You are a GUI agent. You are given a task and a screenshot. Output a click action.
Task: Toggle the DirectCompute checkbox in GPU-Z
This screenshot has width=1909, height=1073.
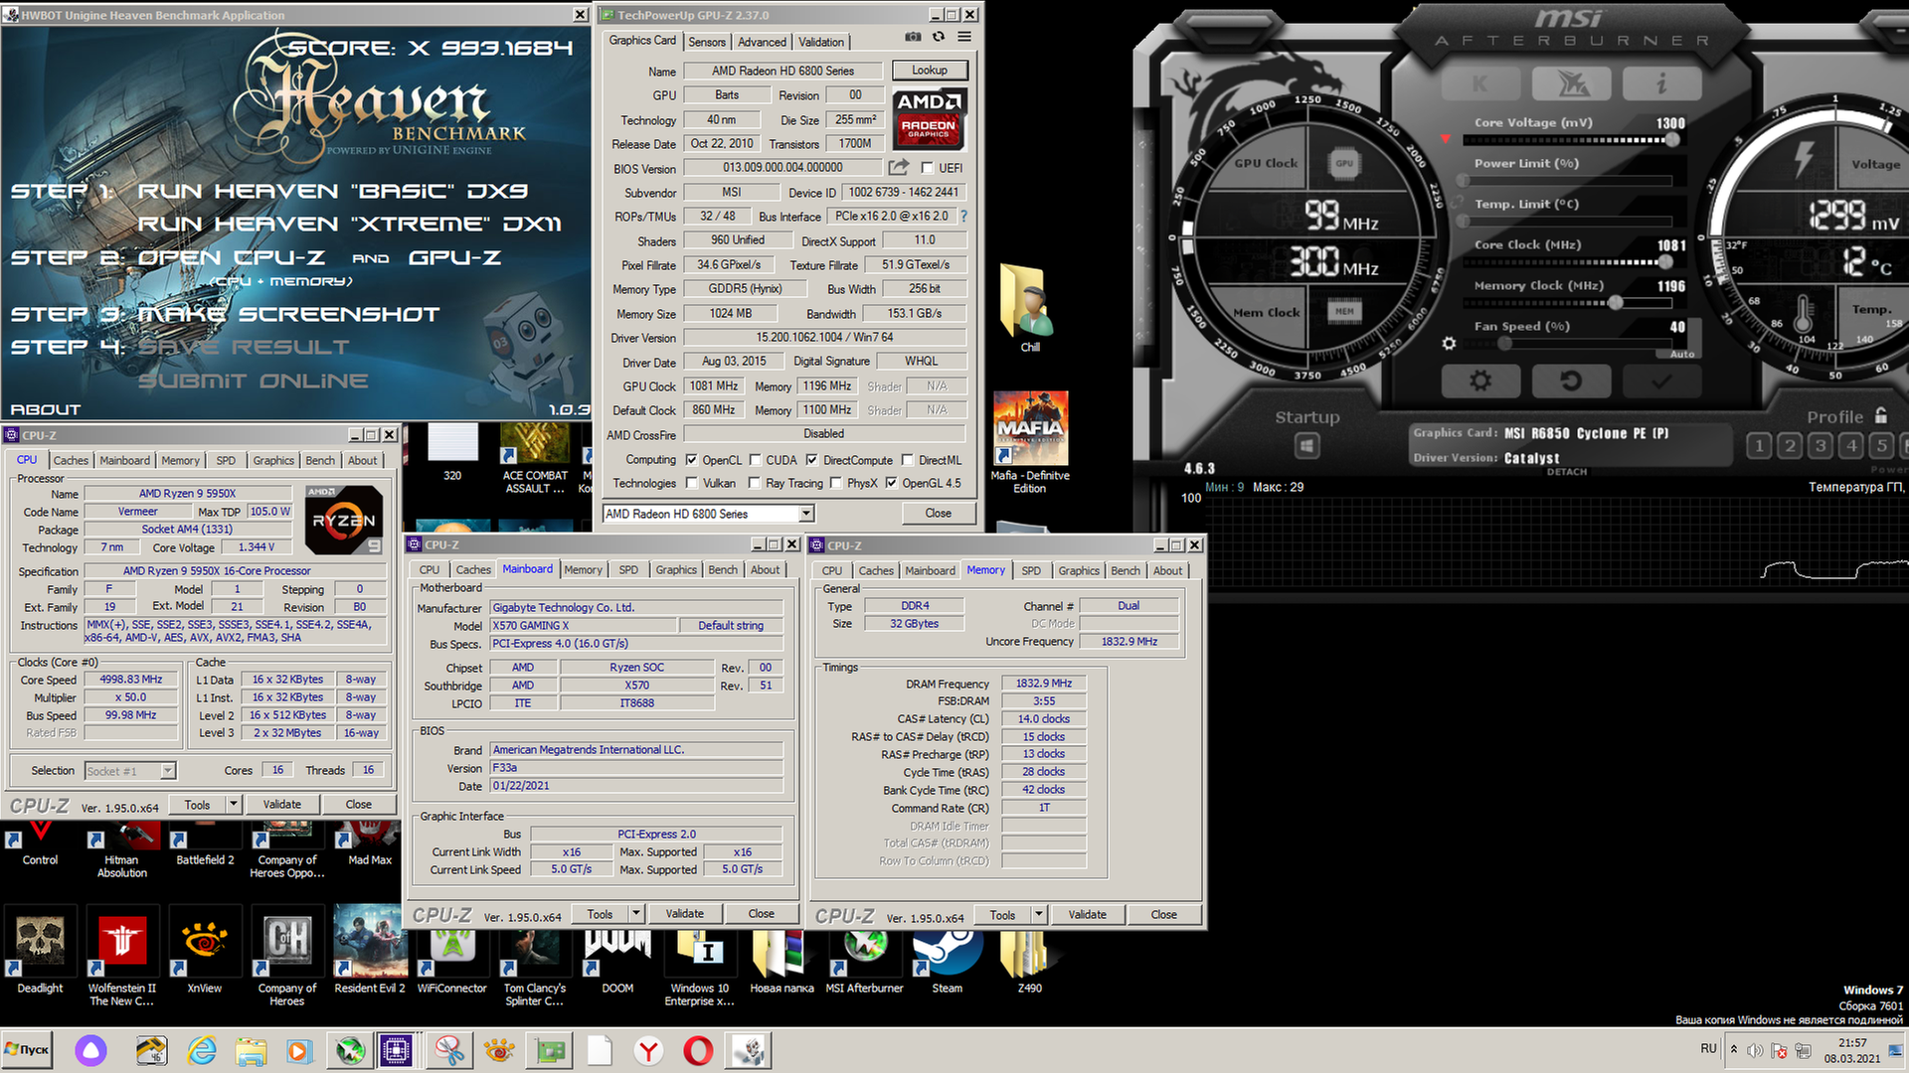click(811, 460)
